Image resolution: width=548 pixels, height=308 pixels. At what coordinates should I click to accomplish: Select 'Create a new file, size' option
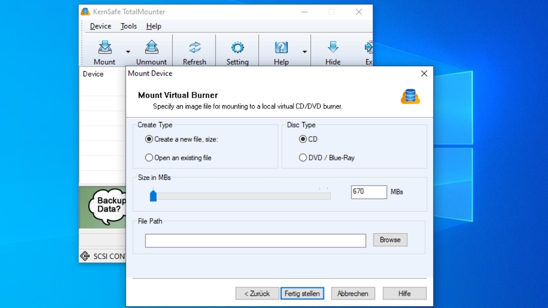149,139
